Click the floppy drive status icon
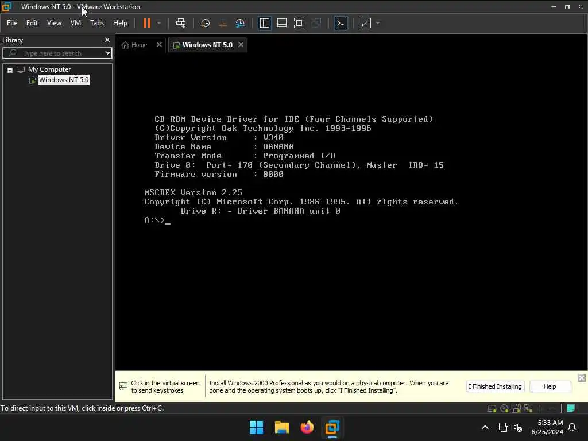The height and width of the screenshot is (441, 588). click(x=516, y=408)
